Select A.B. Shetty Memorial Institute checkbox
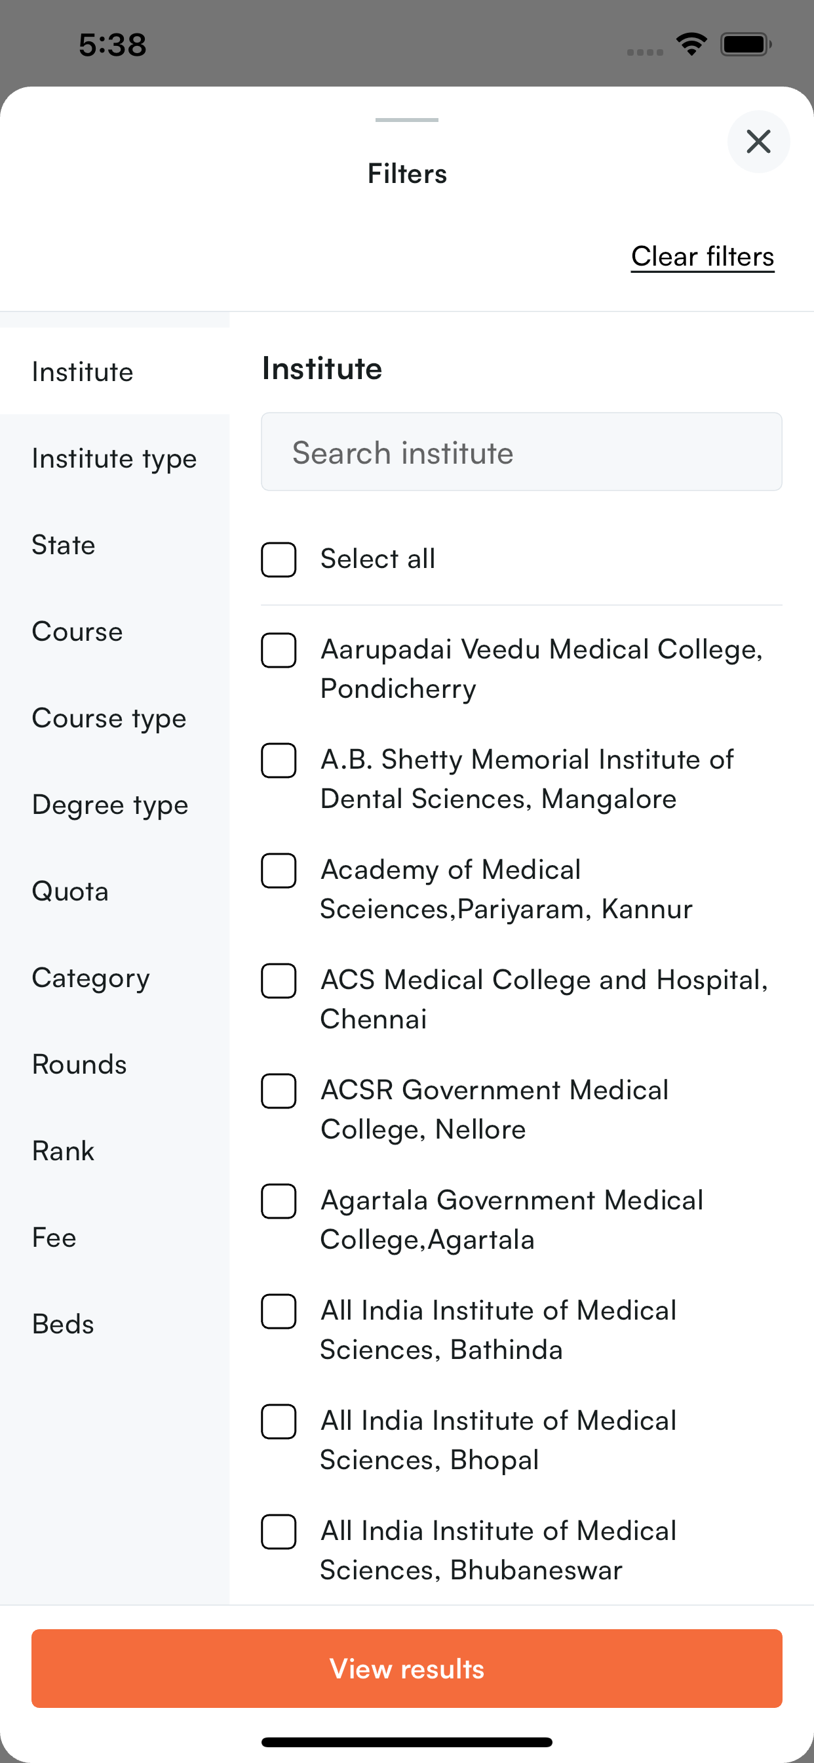This screenshot has height=1763, width=814. (x=279, y=760)
